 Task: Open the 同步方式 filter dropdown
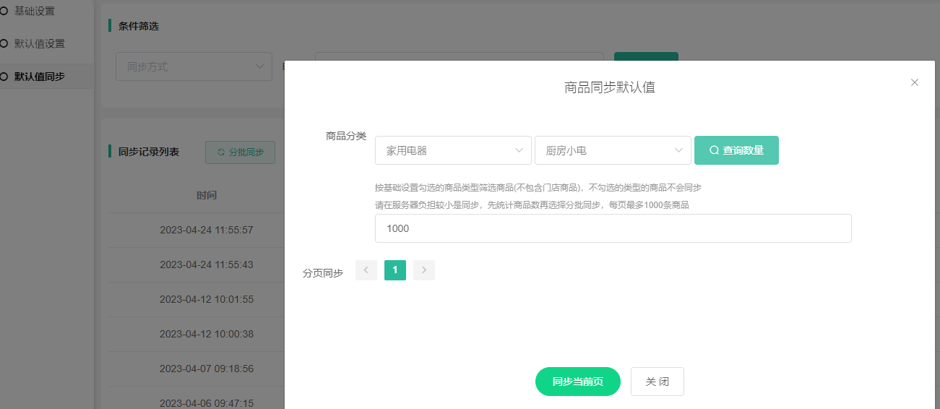point(194,66)
